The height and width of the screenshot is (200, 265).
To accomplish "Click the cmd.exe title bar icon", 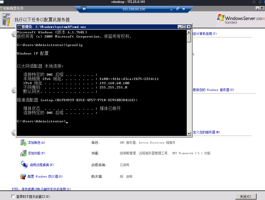I will point(19,27).
